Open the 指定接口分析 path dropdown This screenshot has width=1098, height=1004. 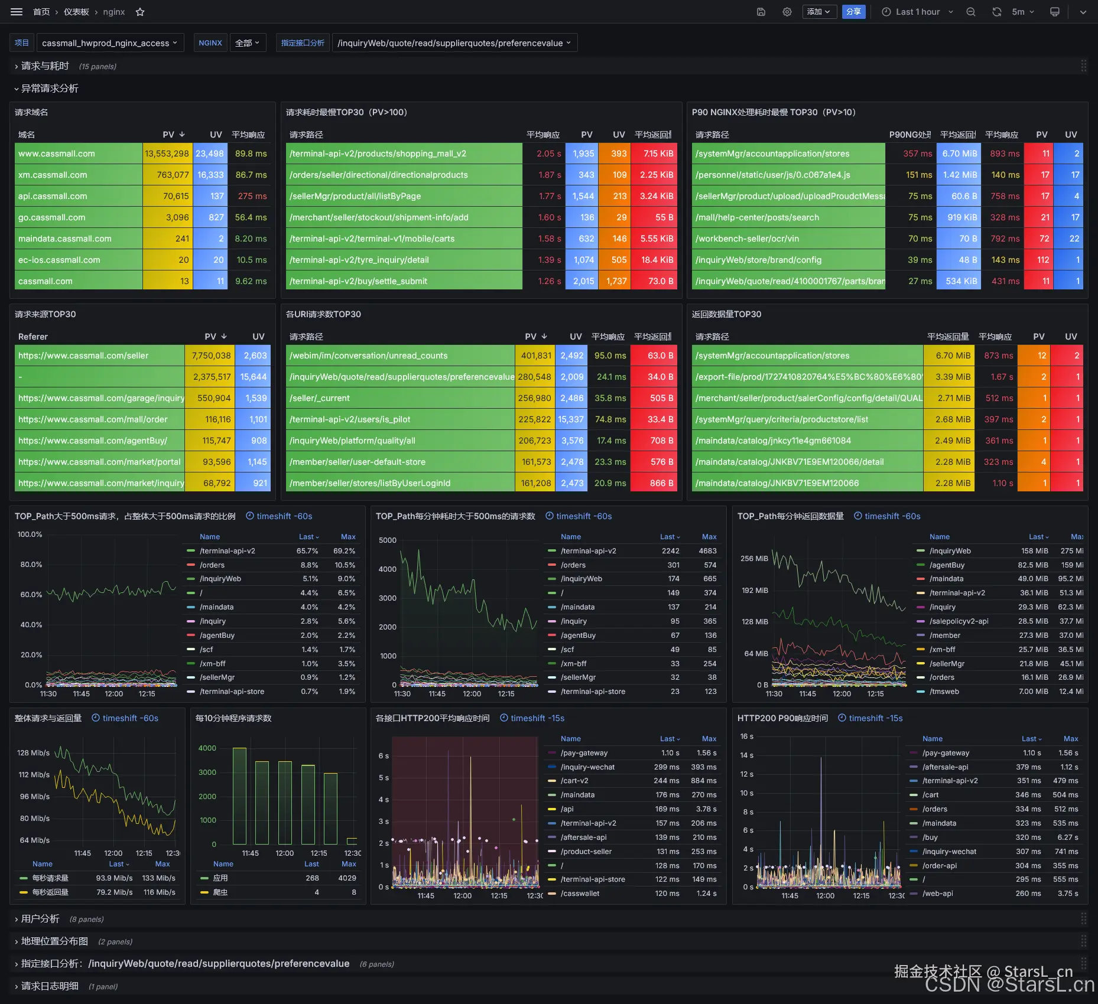tap(454, 43)
